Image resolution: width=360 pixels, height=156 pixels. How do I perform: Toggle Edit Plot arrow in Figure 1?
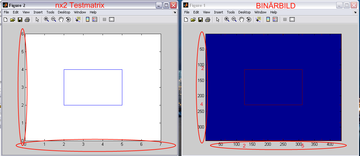click(x=218, y=19)
